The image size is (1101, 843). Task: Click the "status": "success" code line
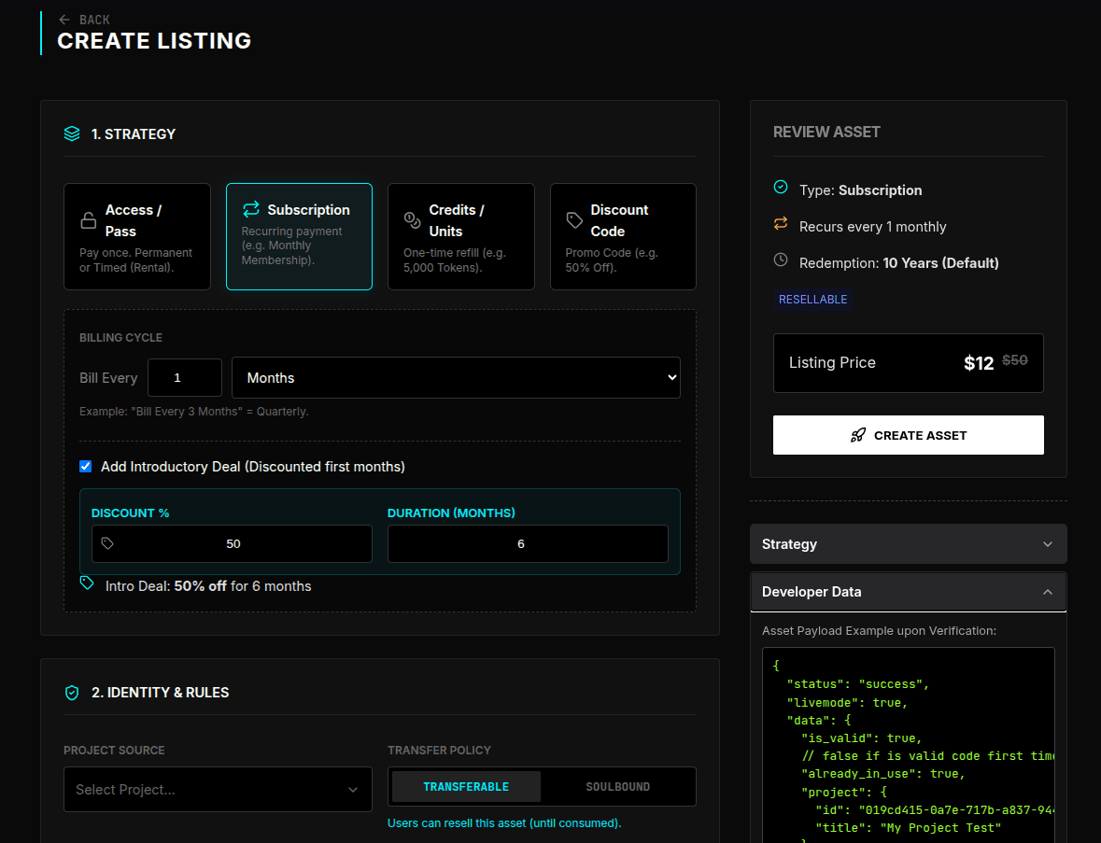[x=858, y=684]
